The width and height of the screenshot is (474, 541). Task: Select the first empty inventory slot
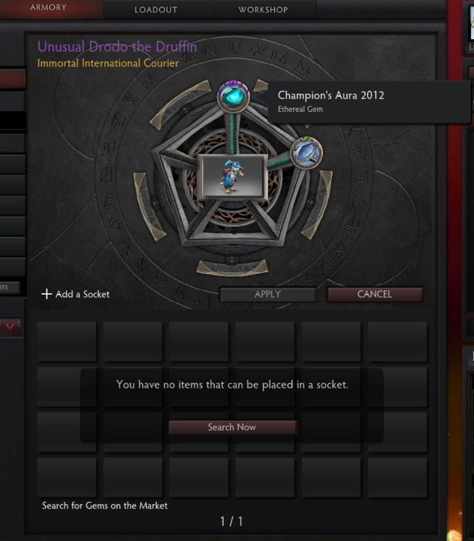[x=67, y=342]
